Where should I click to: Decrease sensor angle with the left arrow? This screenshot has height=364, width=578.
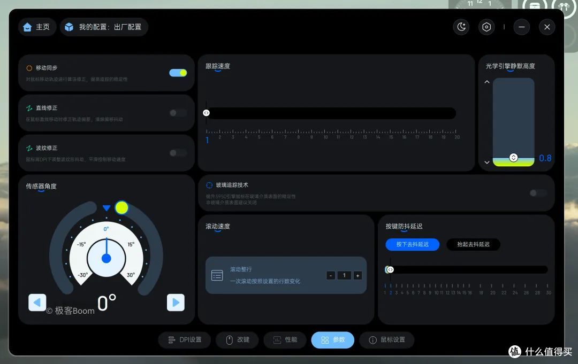[x=37, y=303]
